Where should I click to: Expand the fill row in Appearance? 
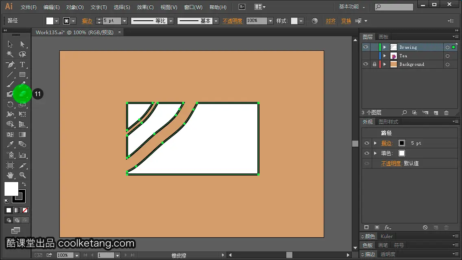[x=375, y=153]
